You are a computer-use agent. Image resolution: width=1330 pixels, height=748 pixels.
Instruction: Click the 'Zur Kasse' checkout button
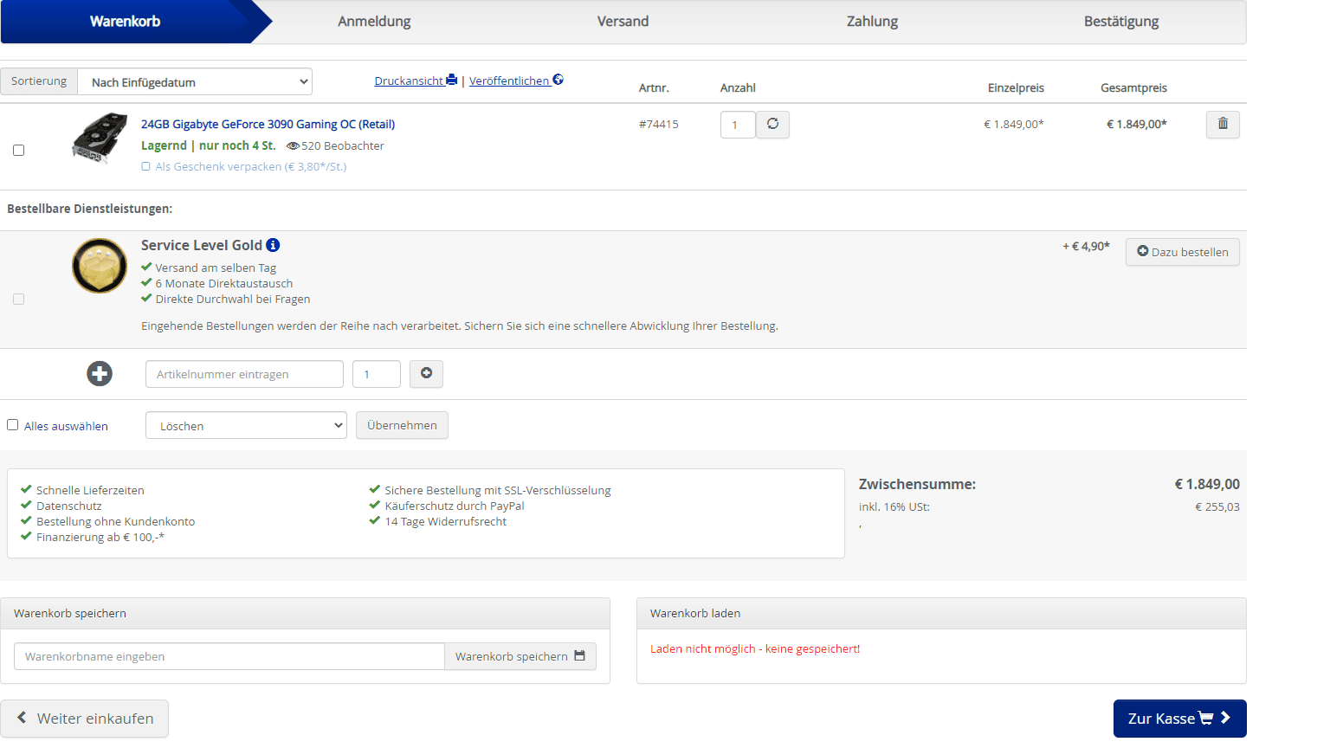[1179, 719]
